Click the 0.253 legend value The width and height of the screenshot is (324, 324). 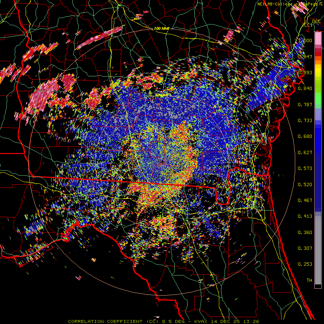click(305, 264)
